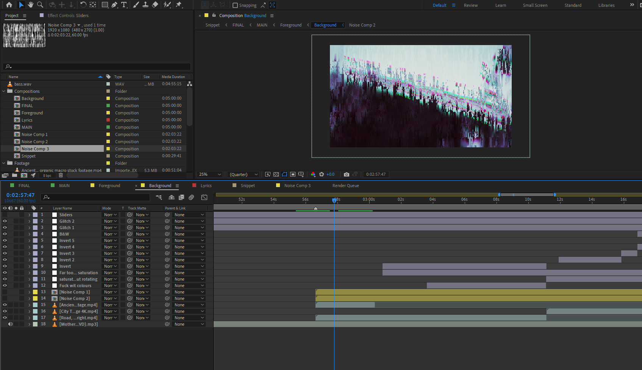The width and height of the screenshot is (642, 370).
Task: Show the Sliders layer using its eye toggle
Action: point(5,215)
